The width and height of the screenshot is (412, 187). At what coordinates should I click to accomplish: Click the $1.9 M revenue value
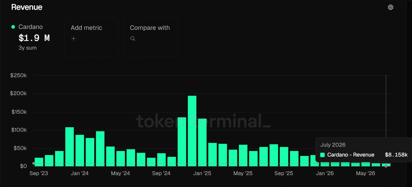pos(34,38)
